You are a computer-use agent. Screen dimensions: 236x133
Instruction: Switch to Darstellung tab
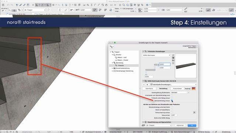[163, 89]
